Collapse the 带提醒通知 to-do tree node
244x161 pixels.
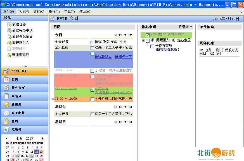[143, 40]
